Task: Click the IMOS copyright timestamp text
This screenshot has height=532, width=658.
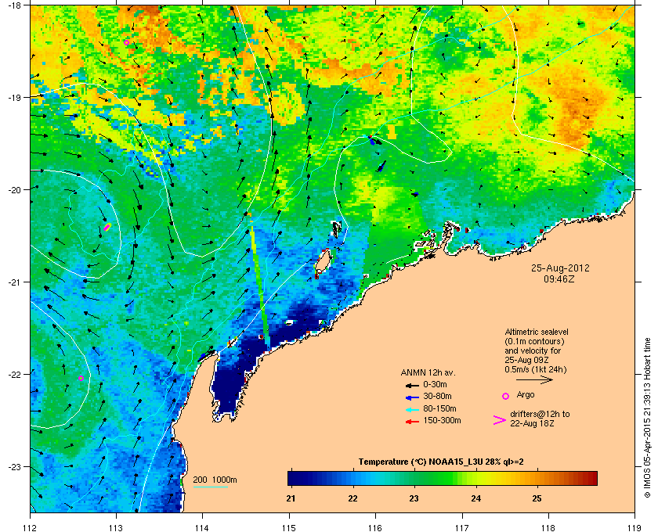Action: [x=647, y=417]
